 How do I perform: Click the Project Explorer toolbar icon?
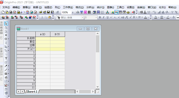113,12
